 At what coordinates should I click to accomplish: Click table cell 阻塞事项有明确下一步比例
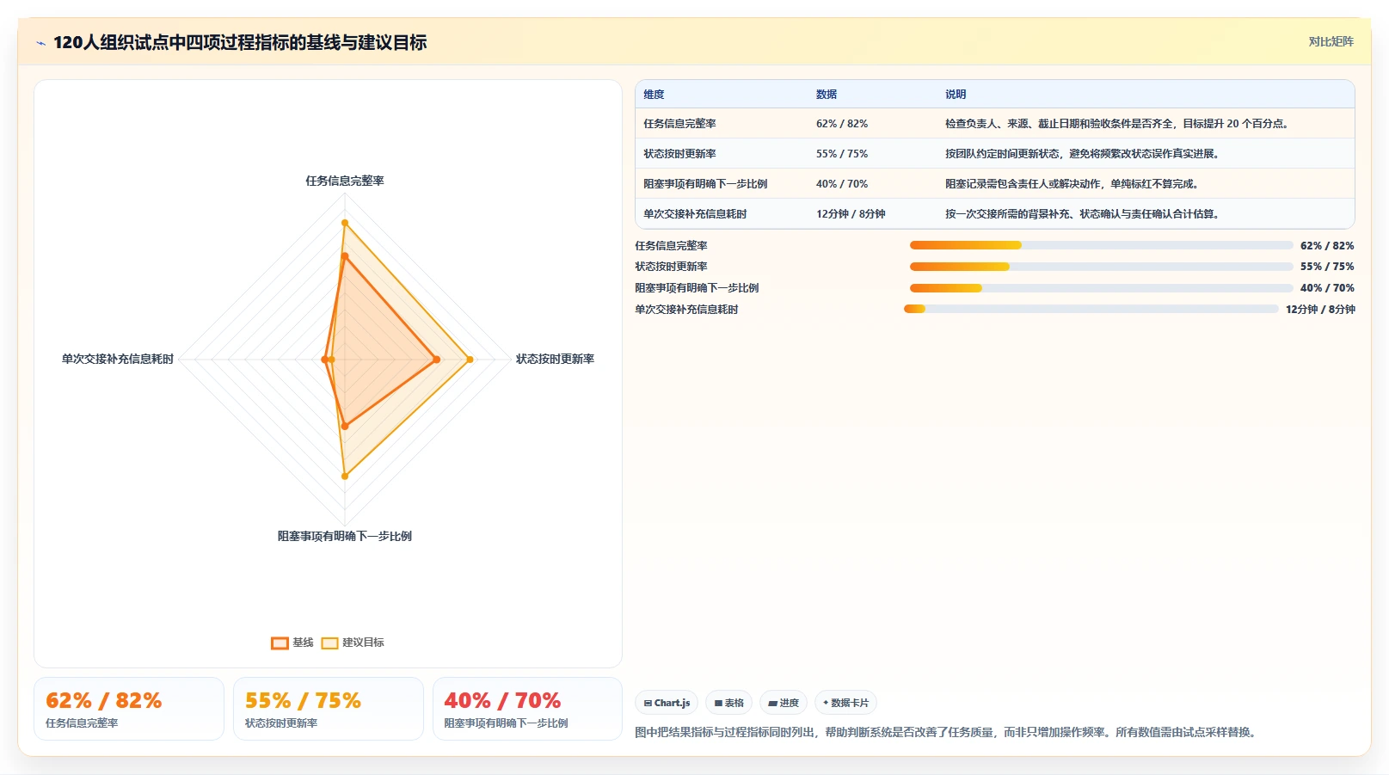pyautogui.click(x=705, y=184)
